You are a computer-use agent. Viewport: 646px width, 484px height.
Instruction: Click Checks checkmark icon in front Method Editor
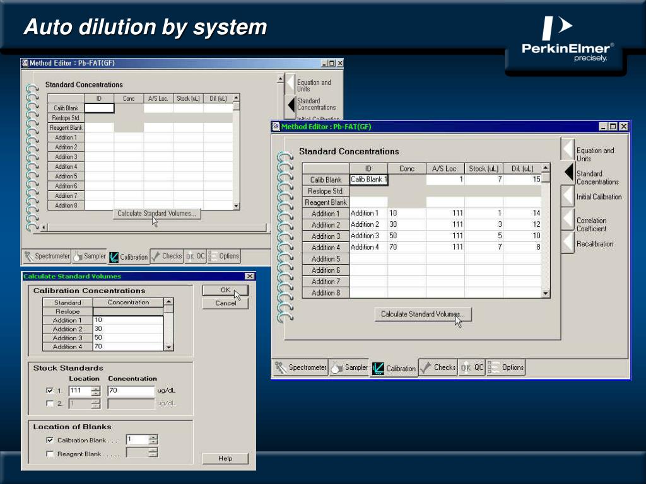(x=426, y=367)
